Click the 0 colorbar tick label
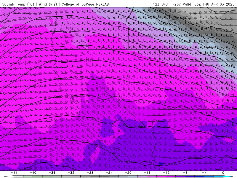This screenshot has height=178, width=237. [223, 173]
